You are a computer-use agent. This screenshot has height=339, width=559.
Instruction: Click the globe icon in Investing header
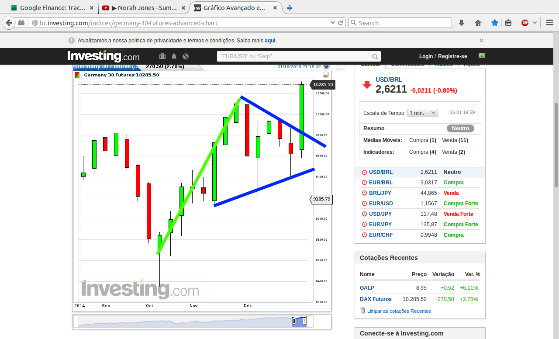click(186, 56)
